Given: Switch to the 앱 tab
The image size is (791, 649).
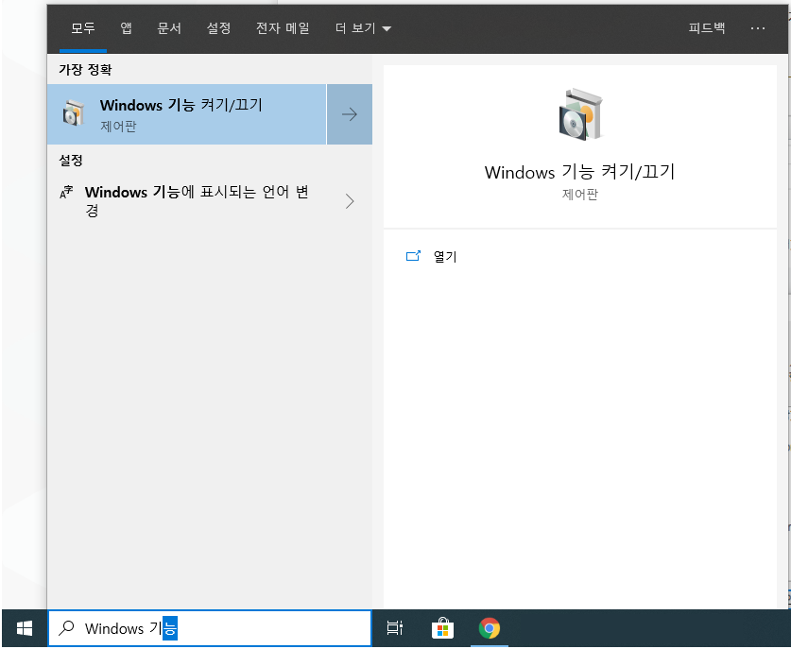Looking at the screenshot, I should pyautogui.click(x=126, y=28).
